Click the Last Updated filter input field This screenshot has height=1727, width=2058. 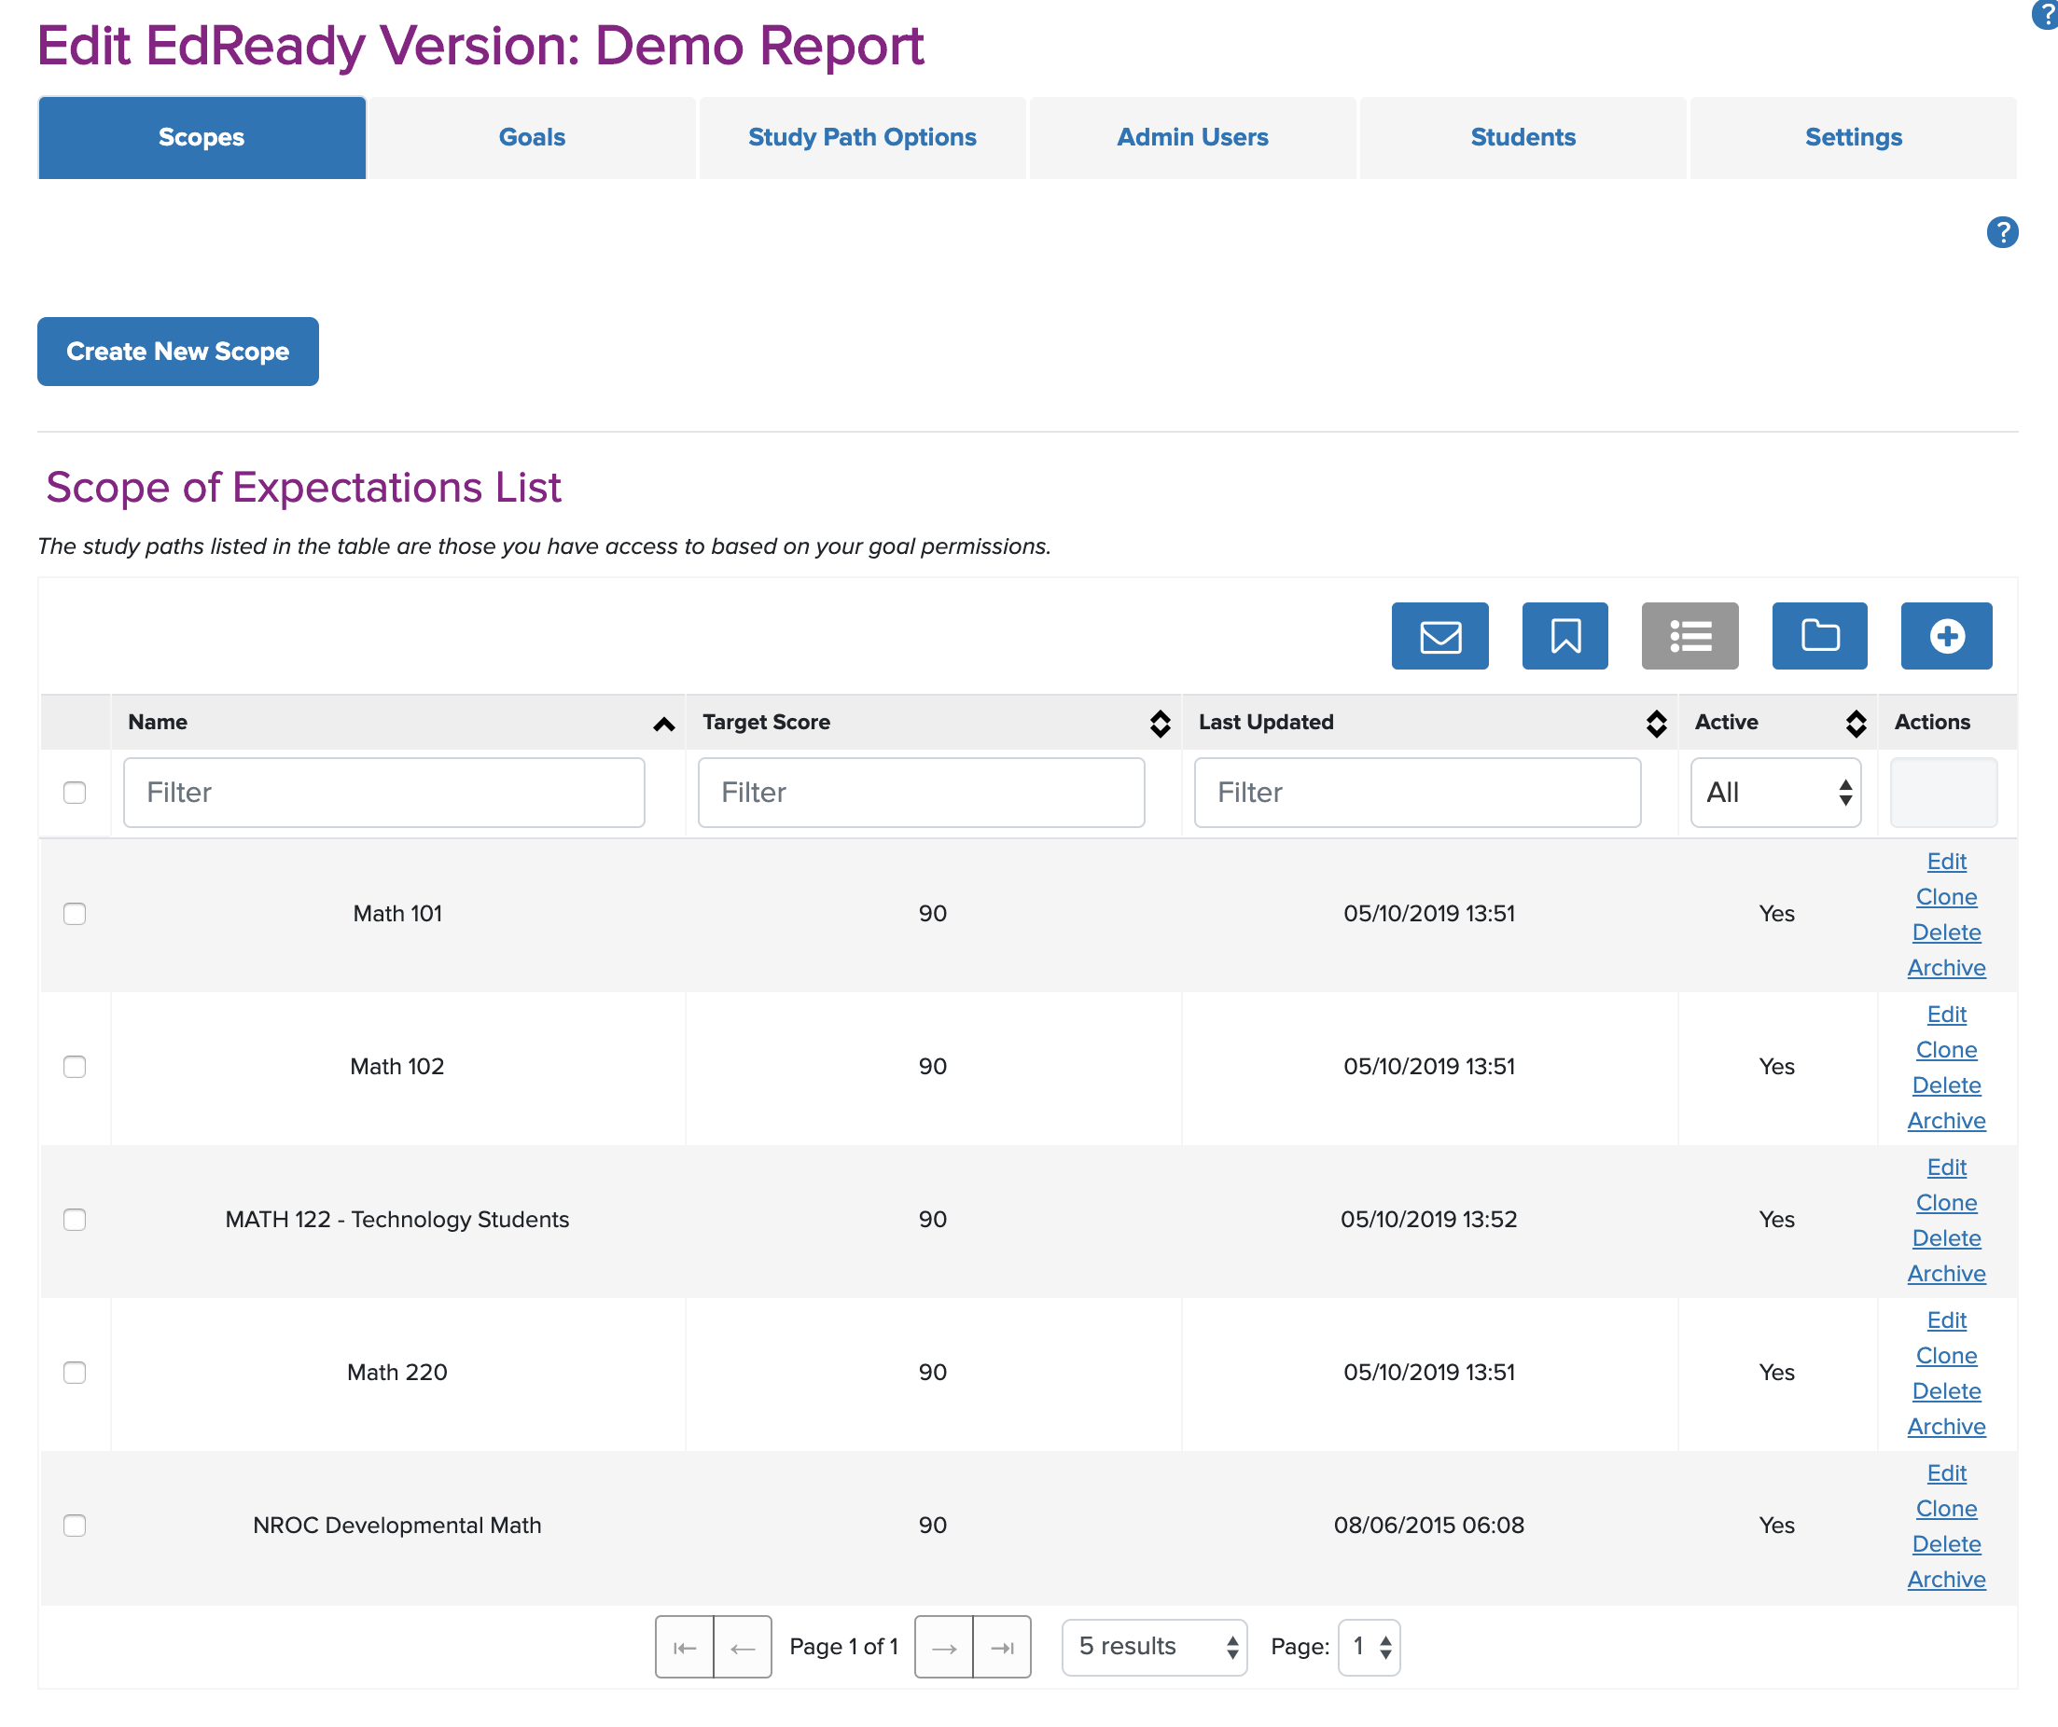[x=1417, y=793]
